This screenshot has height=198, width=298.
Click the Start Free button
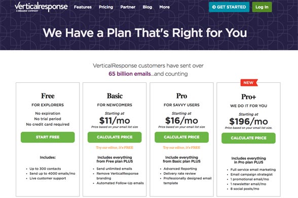point(48,137)
